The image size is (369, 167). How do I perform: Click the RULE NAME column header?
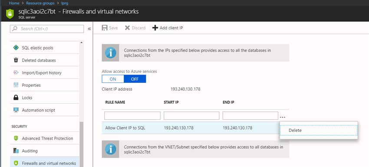click(115, 102)
